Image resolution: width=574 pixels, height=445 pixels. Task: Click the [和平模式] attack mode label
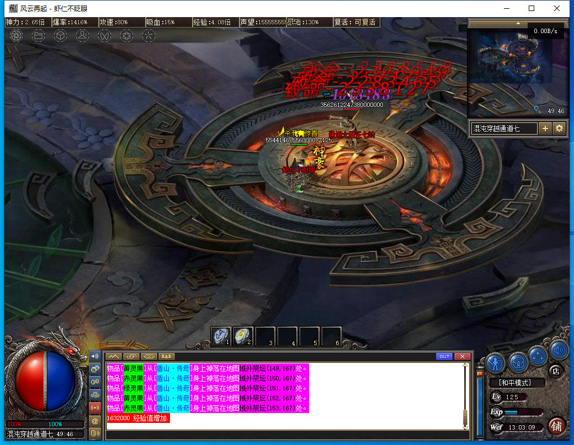coord(515,383)
